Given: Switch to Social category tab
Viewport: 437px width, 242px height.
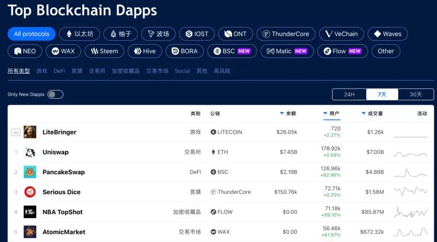Looking at the screenshot, I should (182, 71).
